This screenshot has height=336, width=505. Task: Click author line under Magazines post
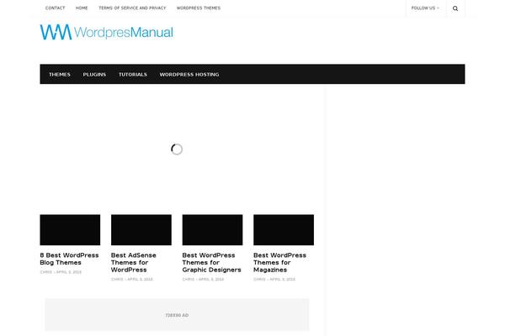(x=274, y=280)
